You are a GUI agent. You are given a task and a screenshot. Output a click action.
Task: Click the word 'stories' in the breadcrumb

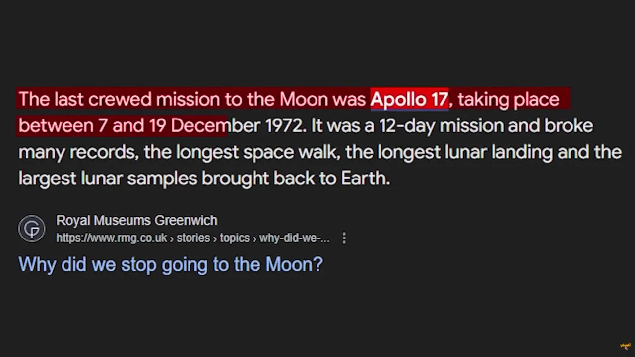coord(193,238)
